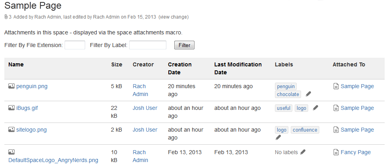Image resolution: width=389 pixels, height=166 pixels.
Task: Click the Name column header
Action: [x=16, y=64]
